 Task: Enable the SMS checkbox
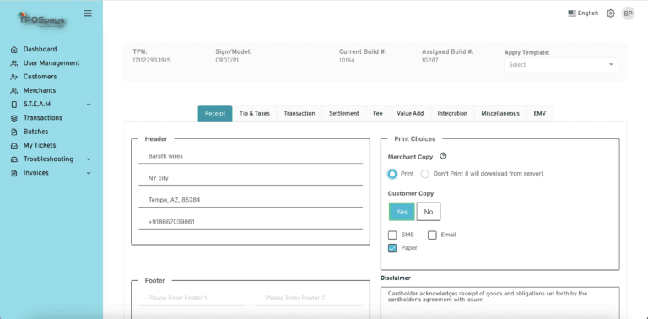[x=392, y=235]
